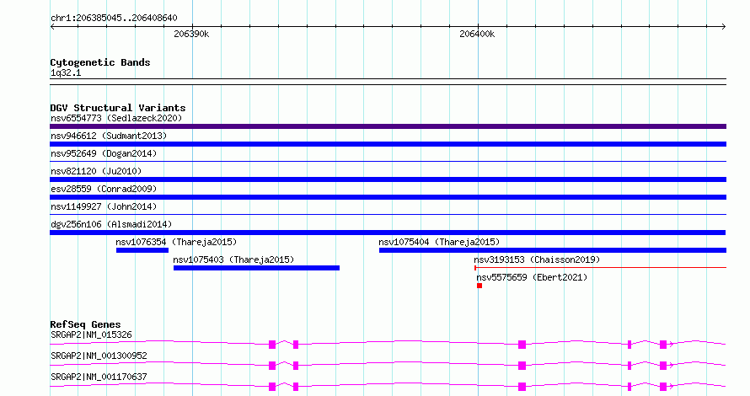Click nsv5575659 (Ebert2021) label
750x396 pixels.
click(x=532, y=277)
